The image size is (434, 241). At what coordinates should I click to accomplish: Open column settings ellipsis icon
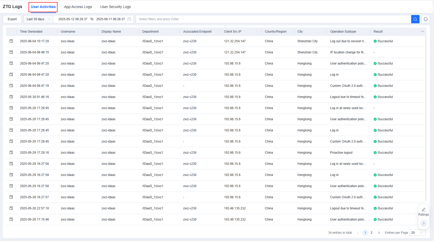click(423, 31)
